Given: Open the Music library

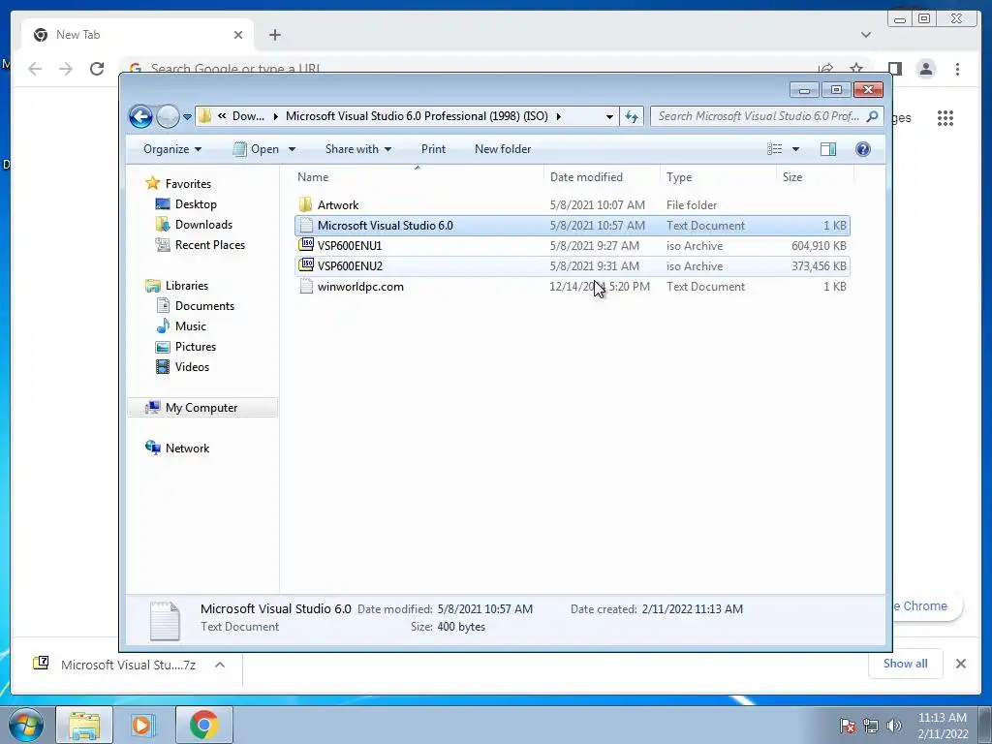Looking at the screenshot, I should [x=191, y=325].
